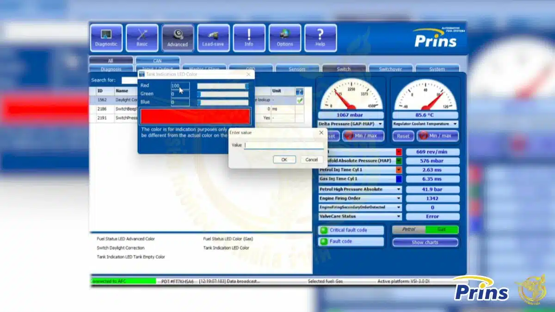Click Reset under the coolant temperature gauge

(403, 136)
